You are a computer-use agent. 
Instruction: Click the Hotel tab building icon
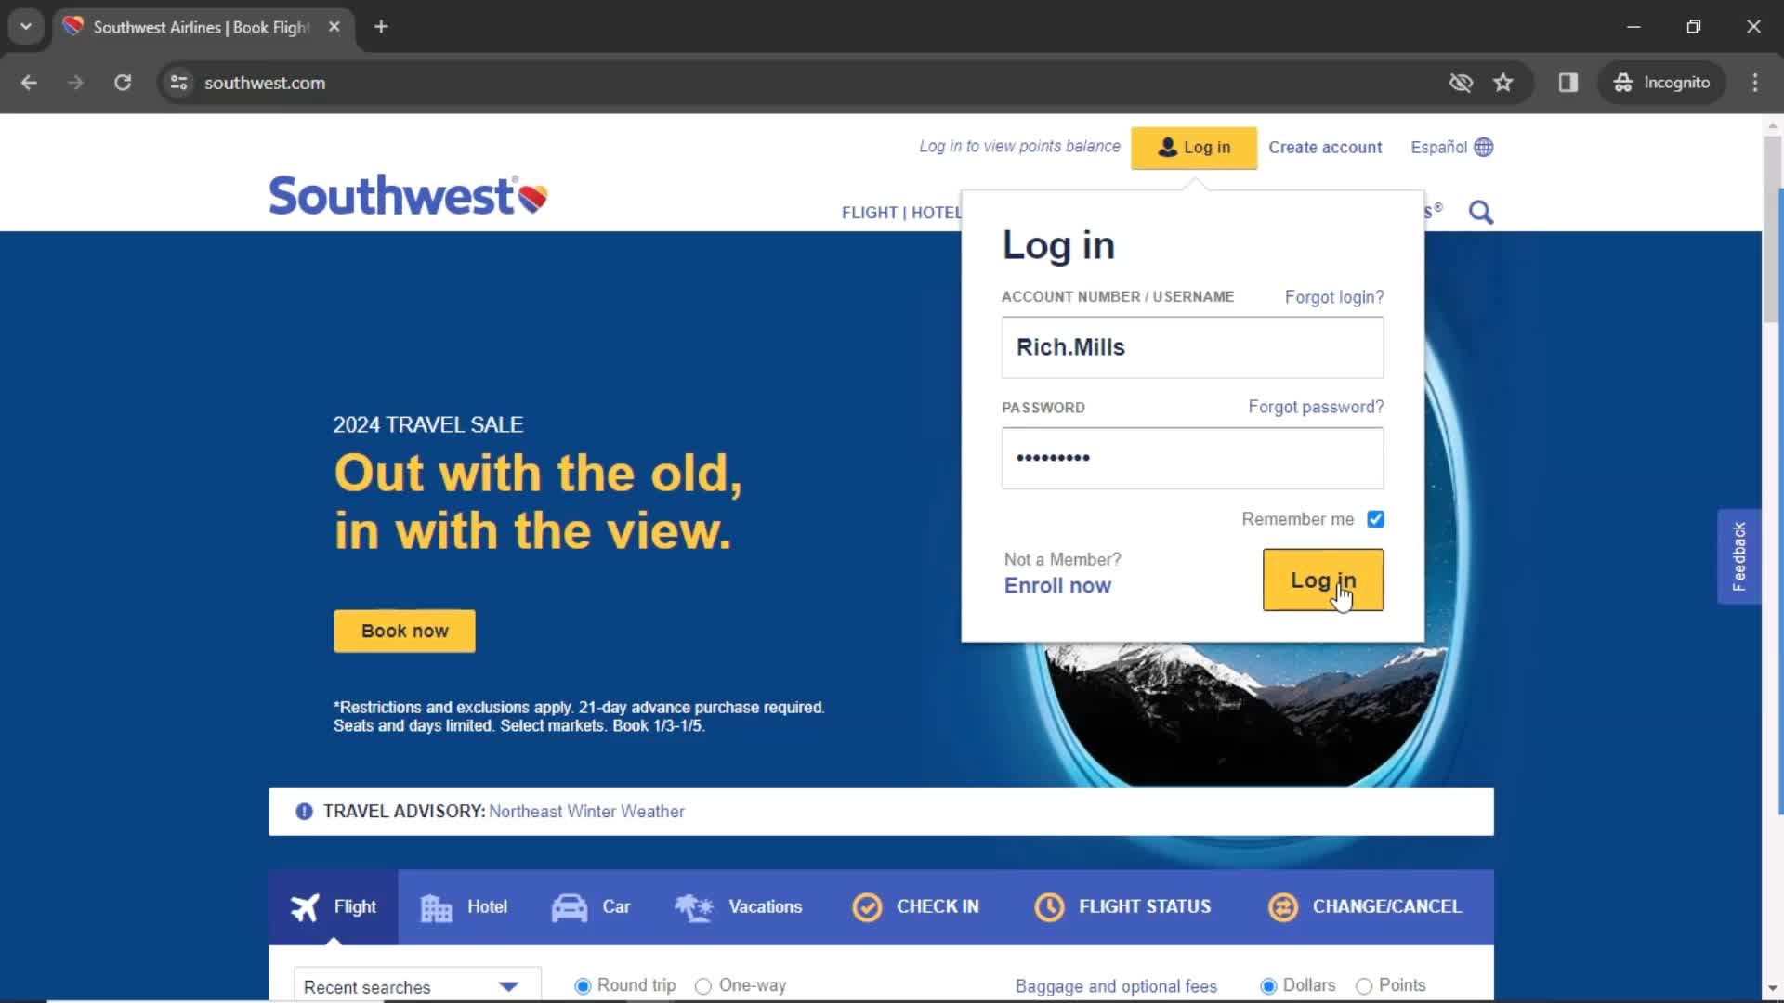click(438, 905)
